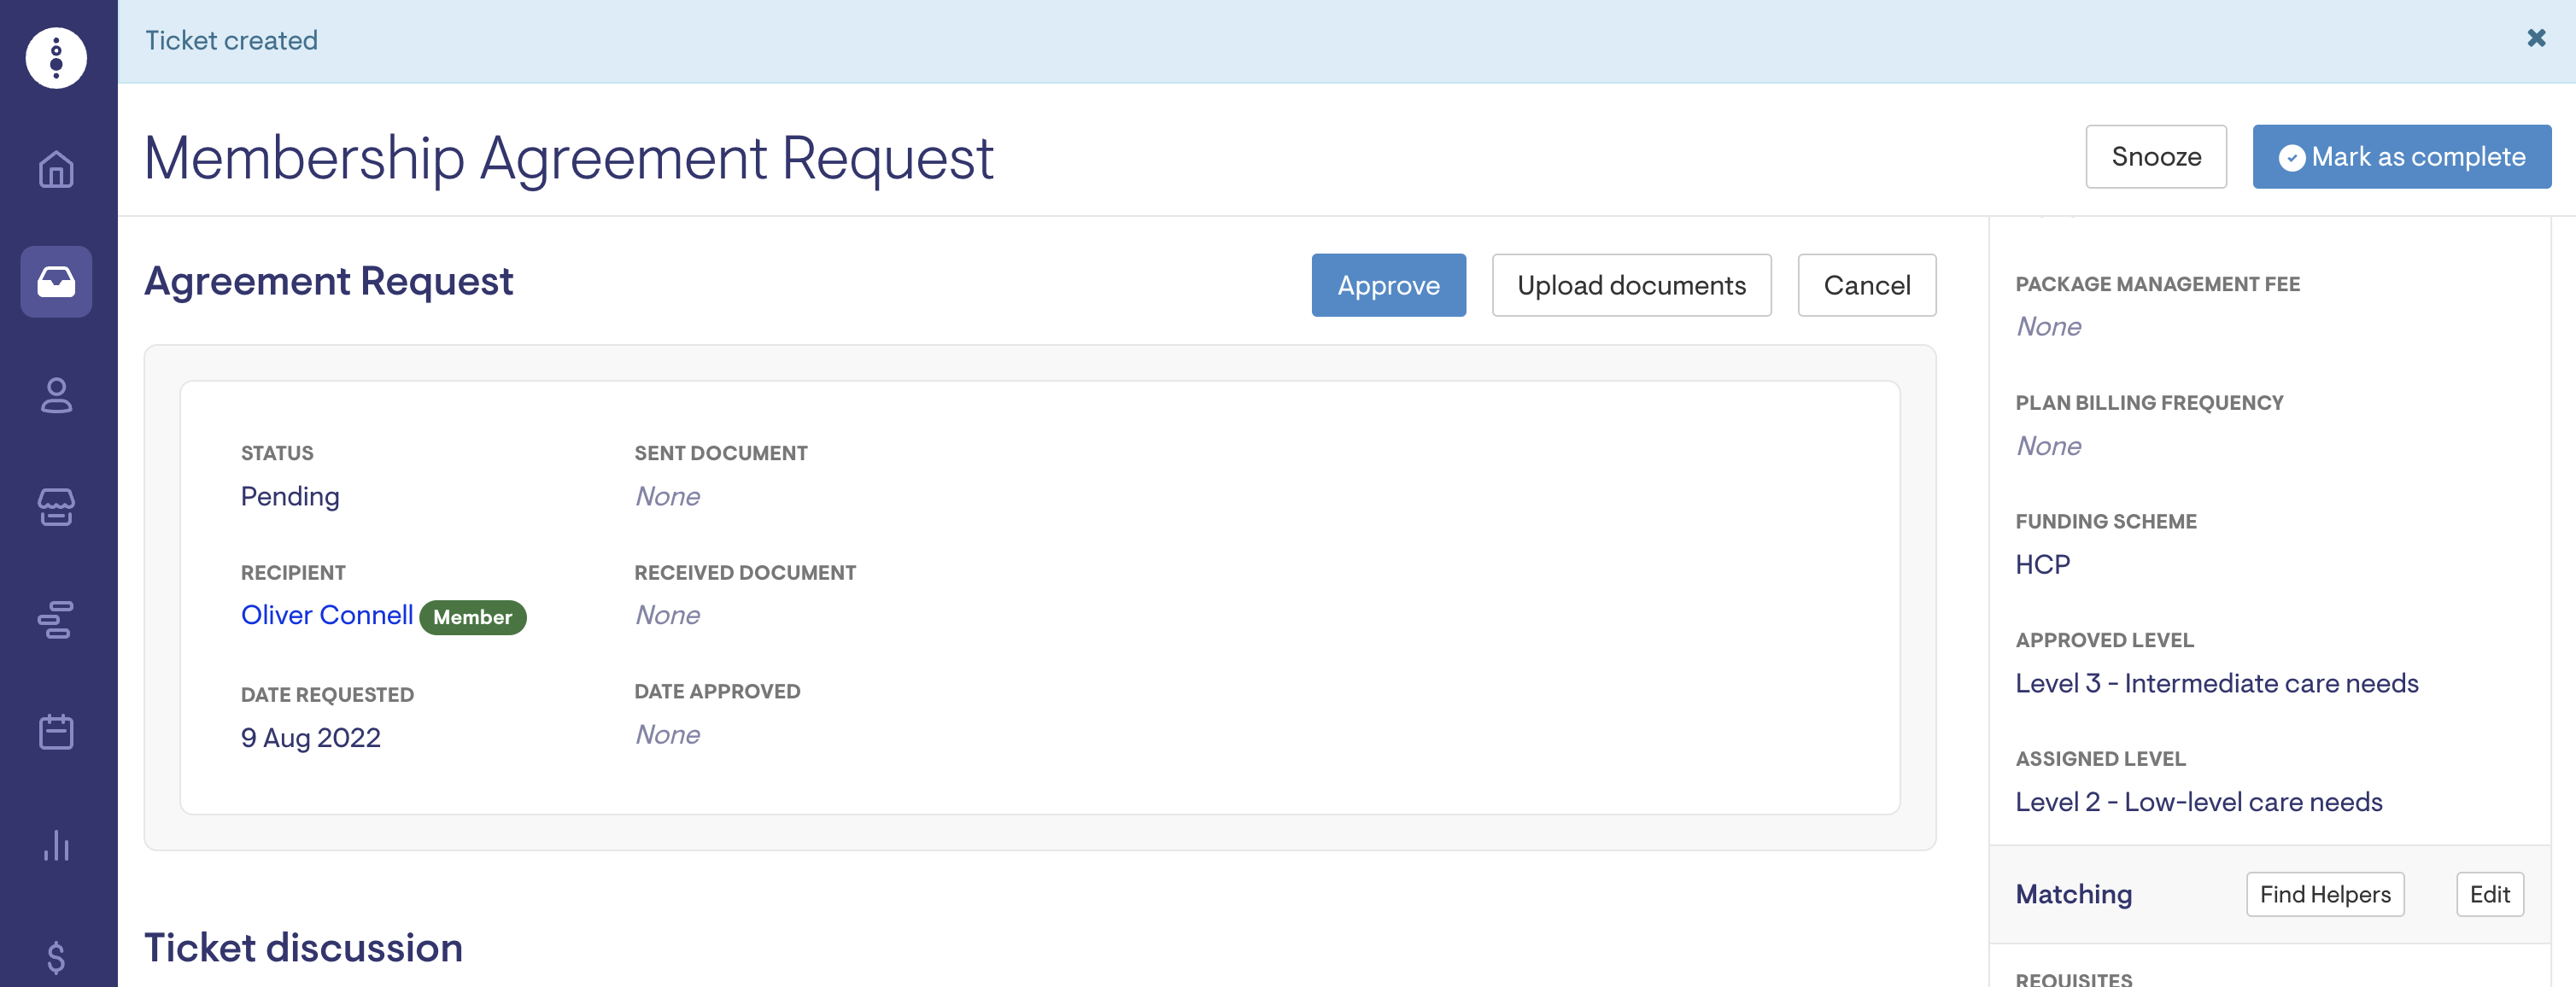Open the dollar sign billing icon
The height and width of the screenshot is (987, 2576).
(x=56, y=957)
